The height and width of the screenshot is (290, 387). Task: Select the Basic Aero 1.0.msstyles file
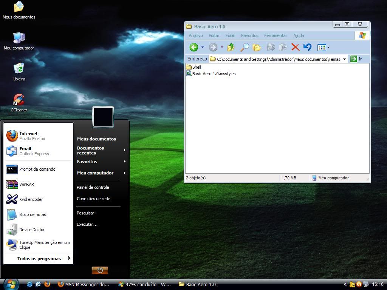click(214, 74)
